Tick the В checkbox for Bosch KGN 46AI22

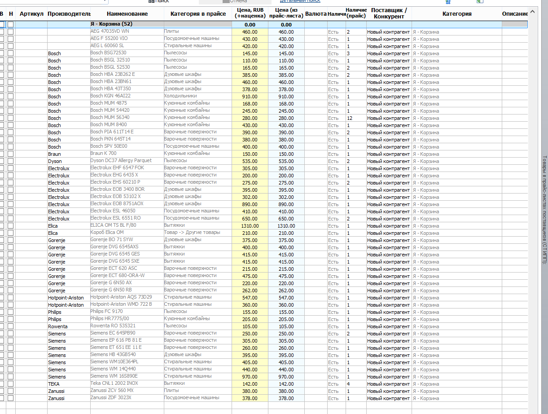(2, 97)
